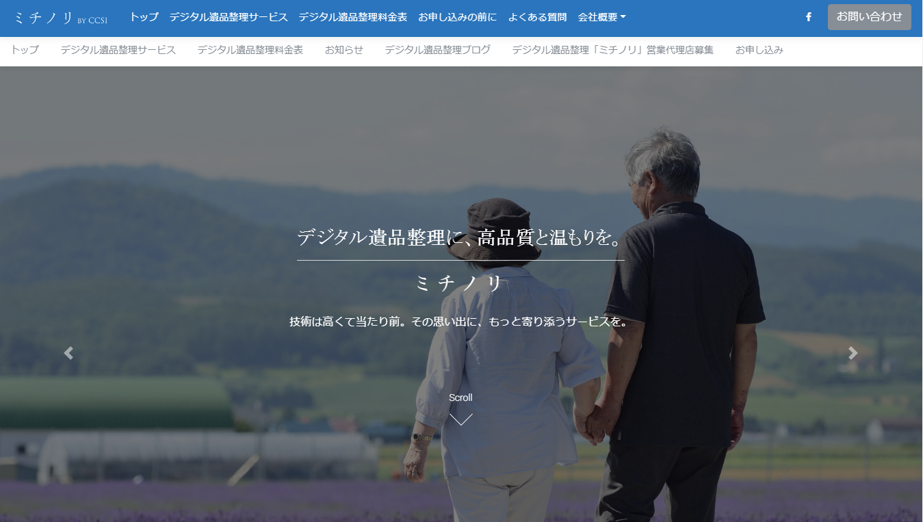923x522 pixels.
Task: Click the ミチノリ title in hero
Action: coord(460,284)
